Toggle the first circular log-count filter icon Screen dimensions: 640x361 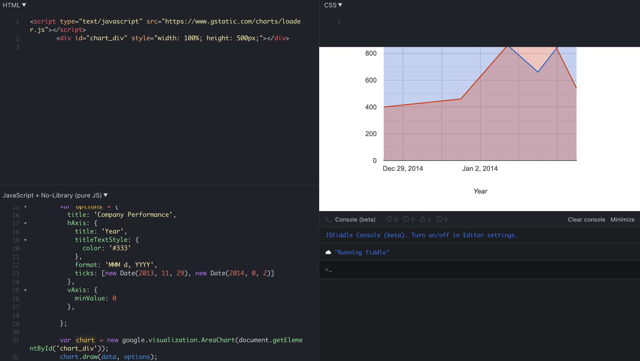pyautogui.click(x=389, y=219)
